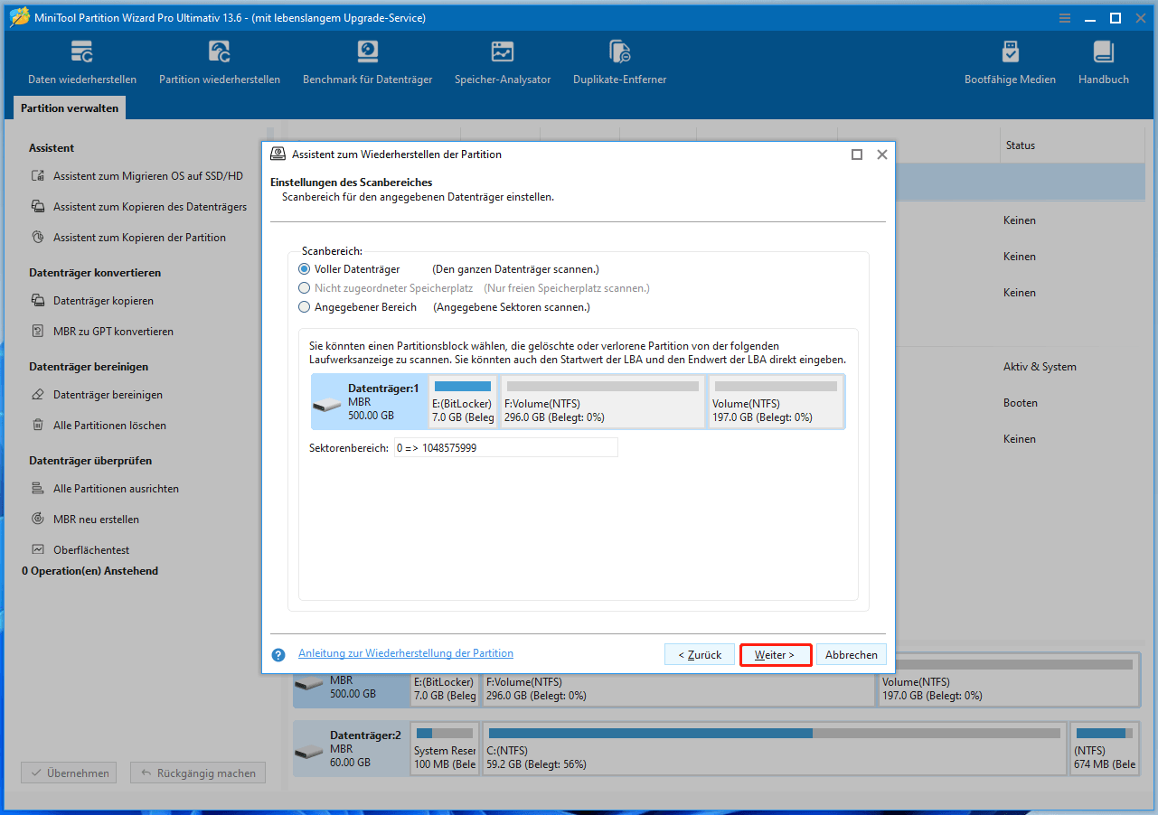
Task: Click the E:(BitLocker) partition usage bar
Action: tap(462, 386)
